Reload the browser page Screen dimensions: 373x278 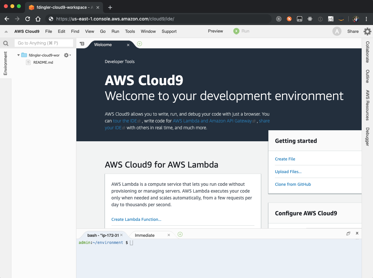28,19
